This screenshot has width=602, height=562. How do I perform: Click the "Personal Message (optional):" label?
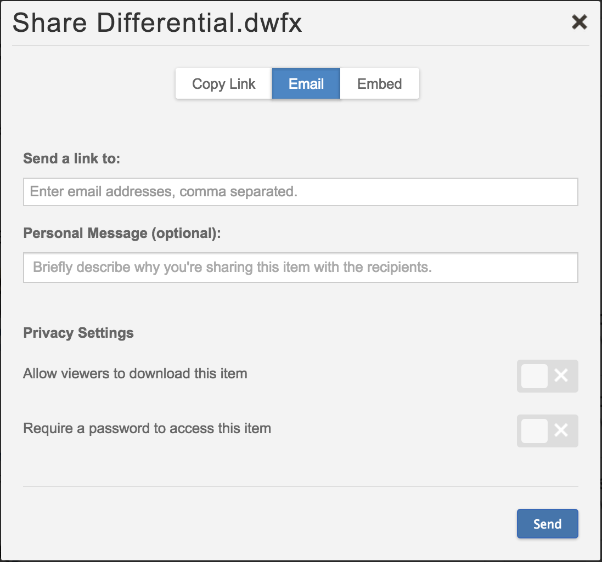pyautogui.click(x=122, y=233)
